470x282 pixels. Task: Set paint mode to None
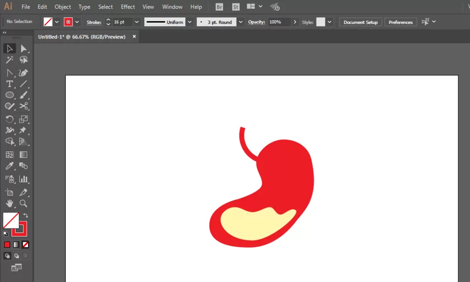click(x=25, y=244)
